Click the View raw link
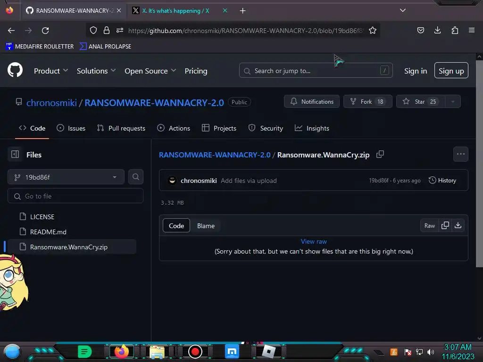This screenshot has width=483, height=362. click(314, 241)
